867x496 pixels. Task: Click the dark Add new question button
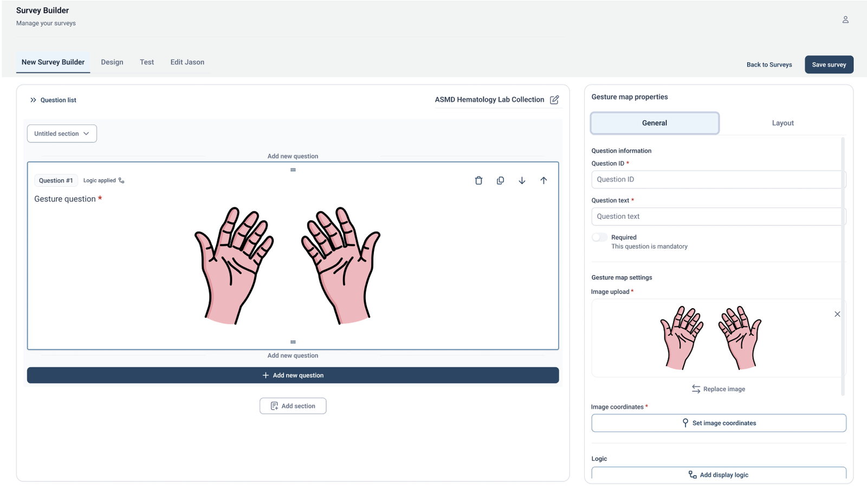click(293, 375)
